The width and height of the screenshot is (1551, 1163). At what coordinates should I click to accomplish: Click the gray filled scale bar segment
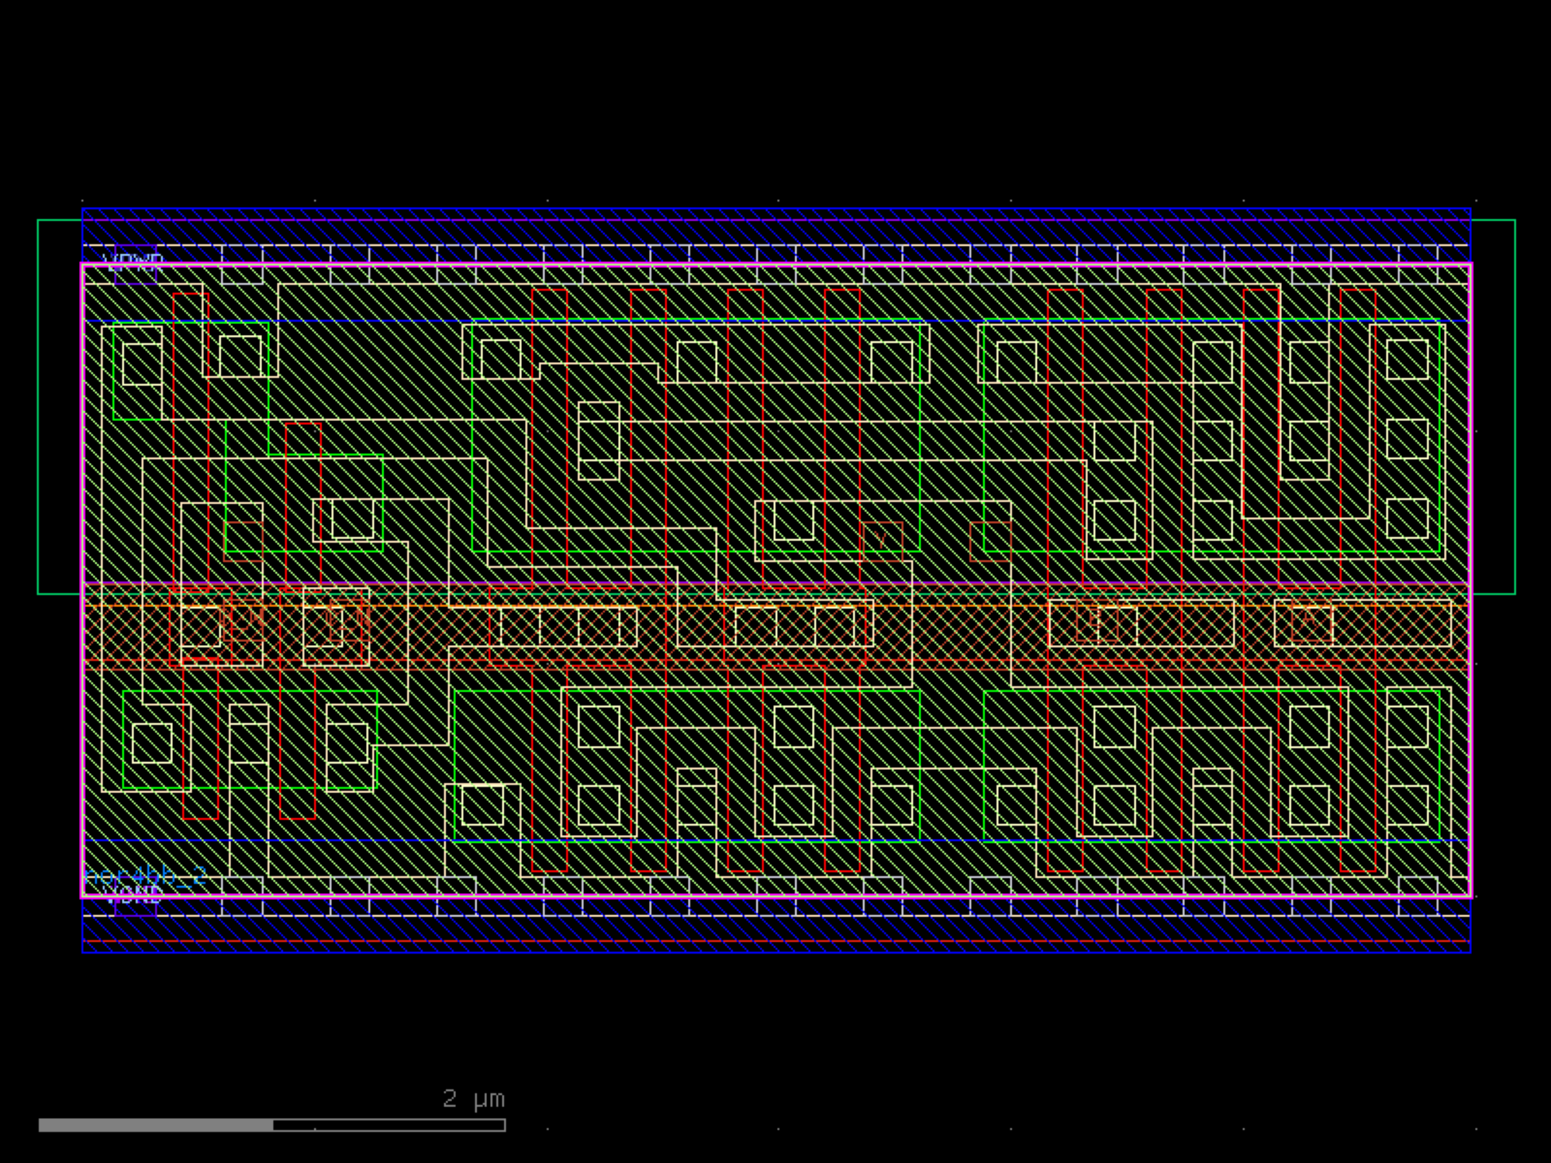(x=155, y=1125)
